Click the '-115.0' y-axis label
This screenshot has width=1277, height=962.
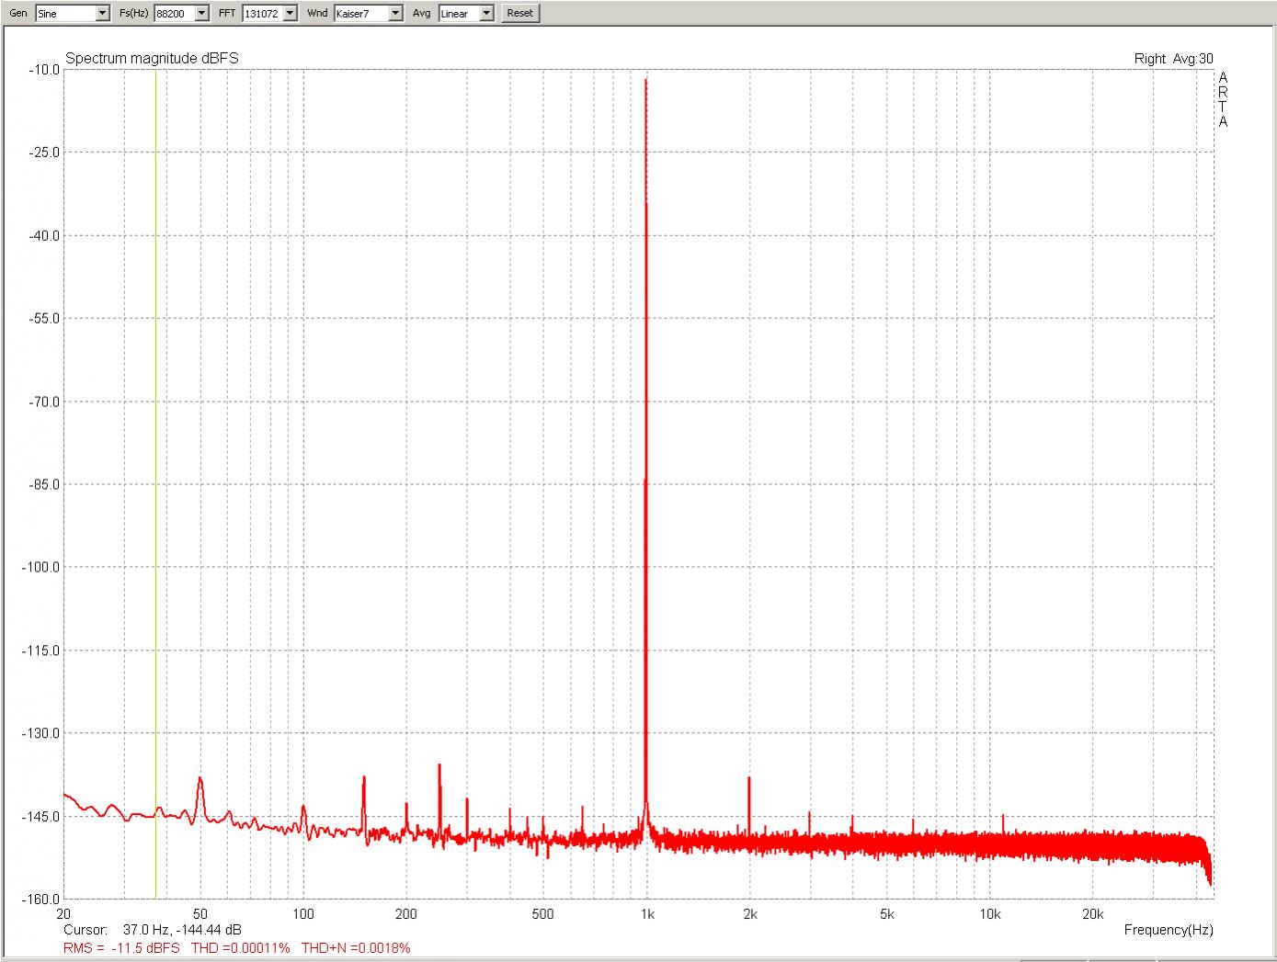click(41, 651)
